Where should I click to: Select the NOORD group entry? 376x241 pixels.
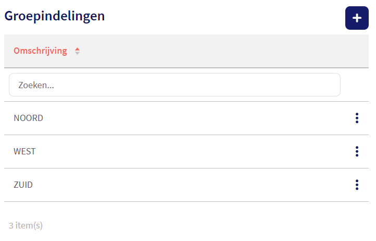point(29,118)
